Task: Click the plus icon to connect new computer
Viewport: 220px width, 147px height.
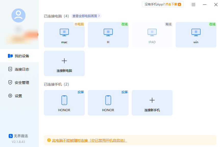Action: 64,61
